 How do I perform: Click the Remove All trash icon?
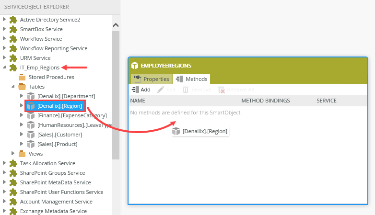tap(222, 90)
